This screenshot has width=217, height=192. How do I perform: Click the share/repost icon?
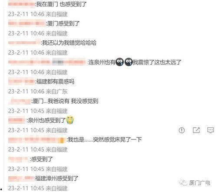click(196, 130)
